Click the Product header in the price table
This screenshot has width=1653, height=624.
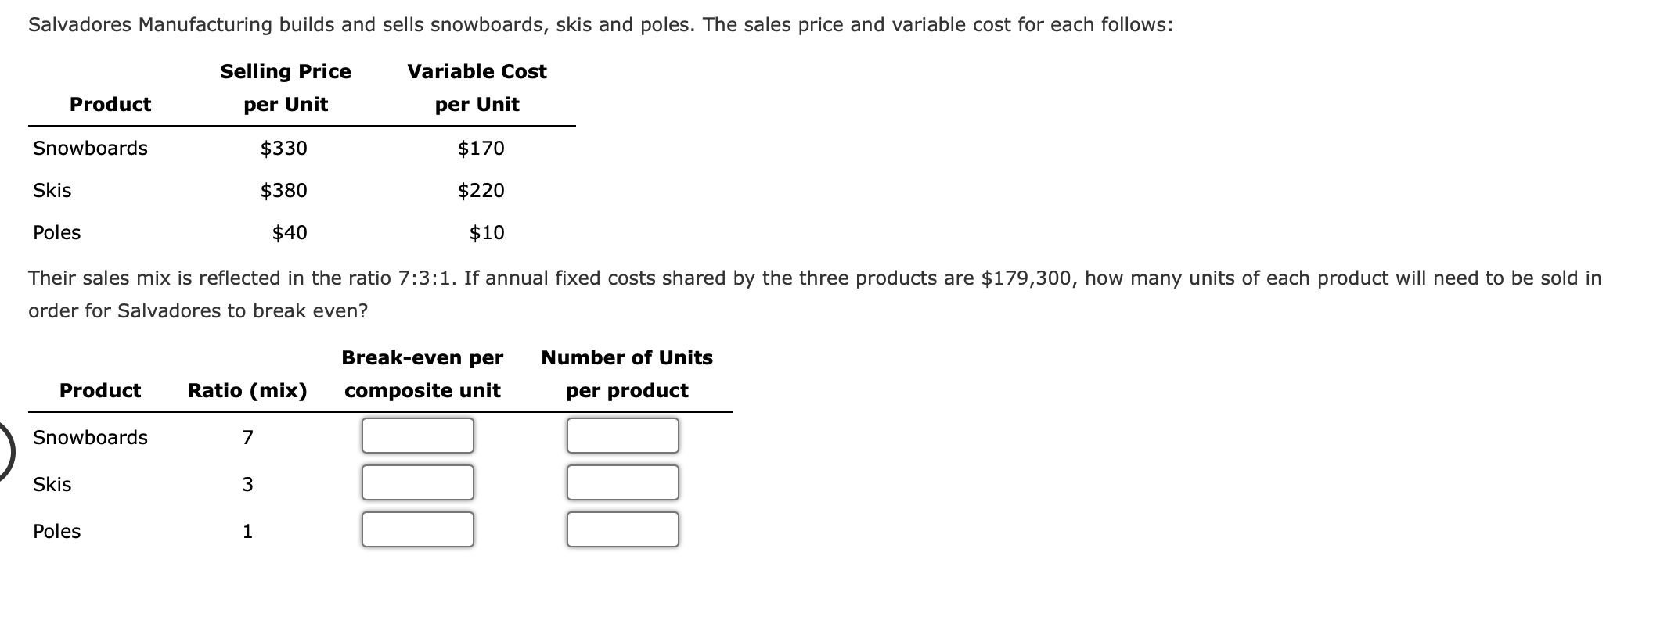click(110, 104)
